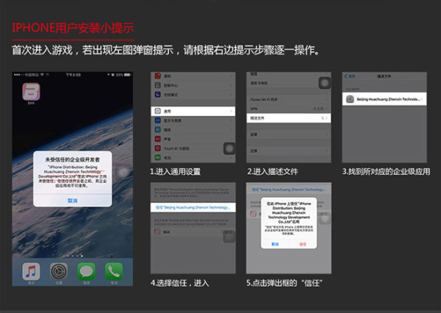Tap the red 信任 button in trust dialog
The image size is (441, 313).
pos(303,244)
